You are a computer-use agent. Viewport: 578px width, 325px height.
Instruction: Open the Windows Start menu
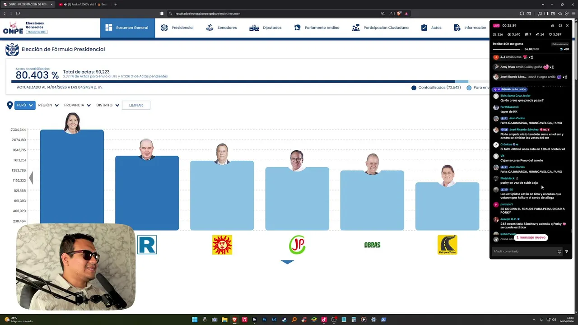(x=195, y=320)
